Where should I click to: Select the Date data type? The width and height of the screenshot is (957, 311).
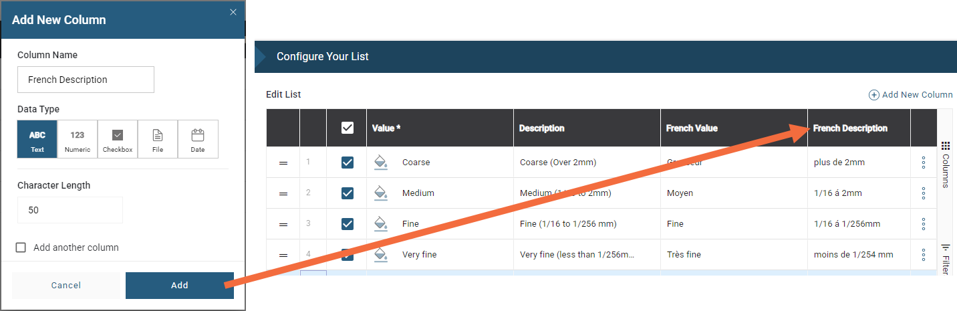(198, 139)
